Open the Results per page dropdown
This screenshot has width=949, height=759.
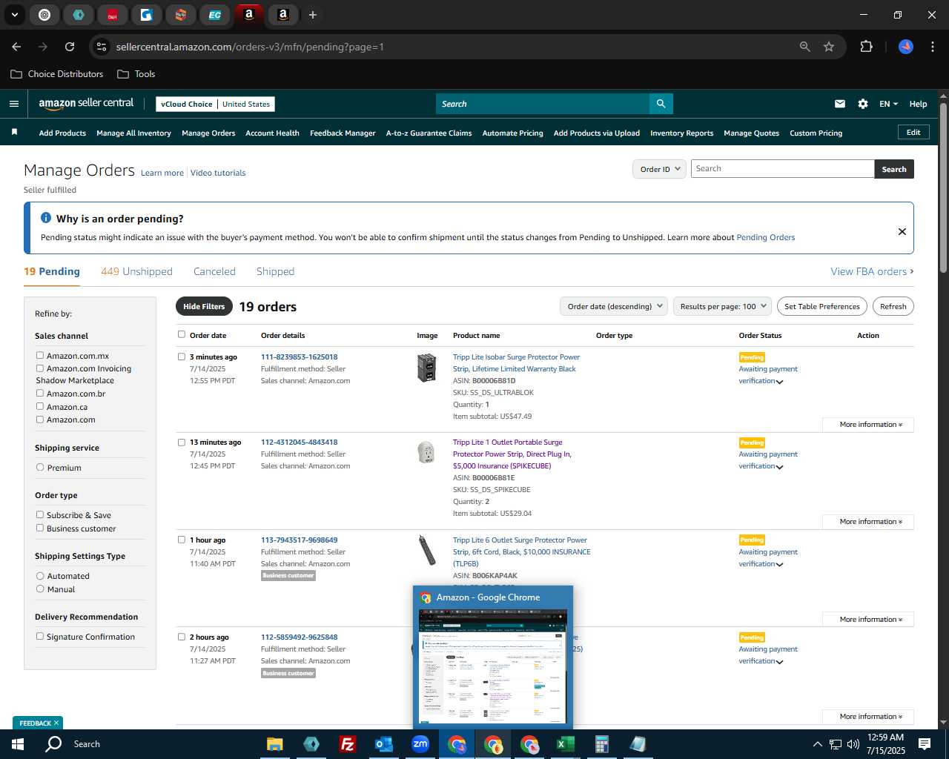[723, 306]
